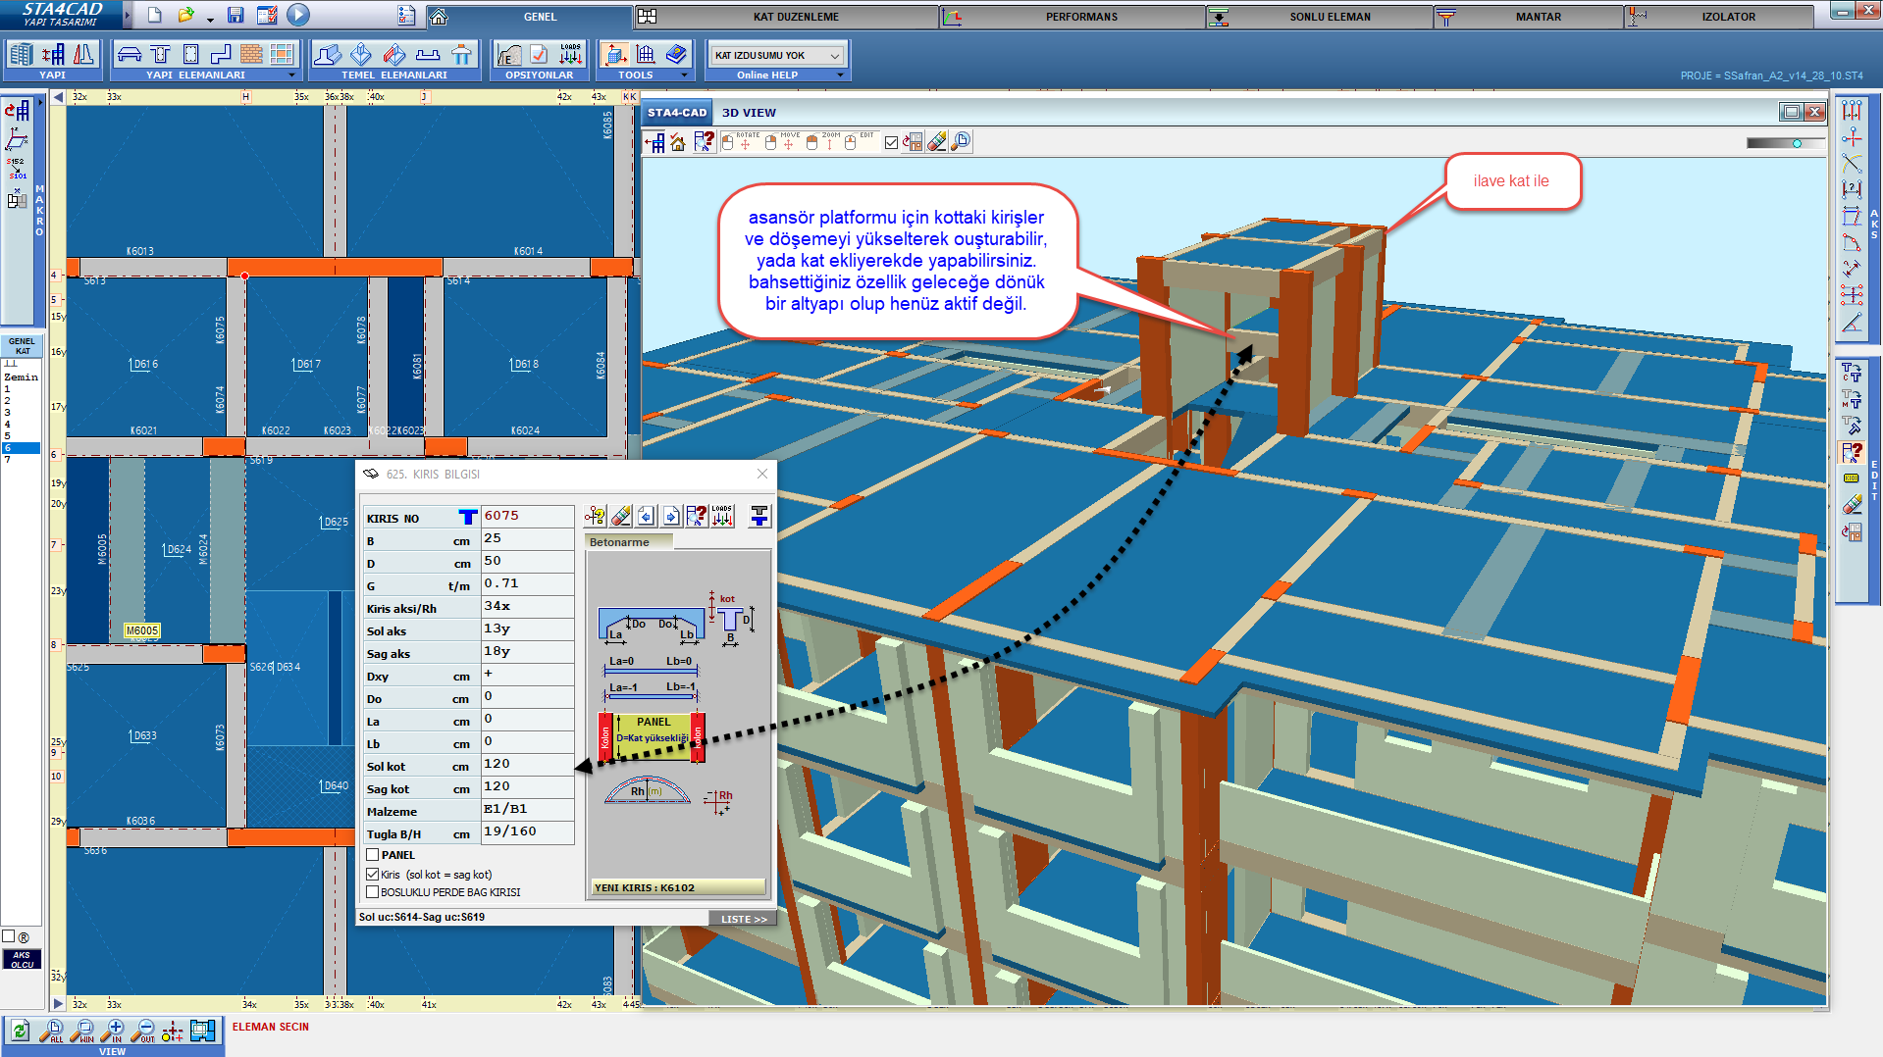Click the Save floppy disk icon
The image size is (1883, 1057).
235,16
